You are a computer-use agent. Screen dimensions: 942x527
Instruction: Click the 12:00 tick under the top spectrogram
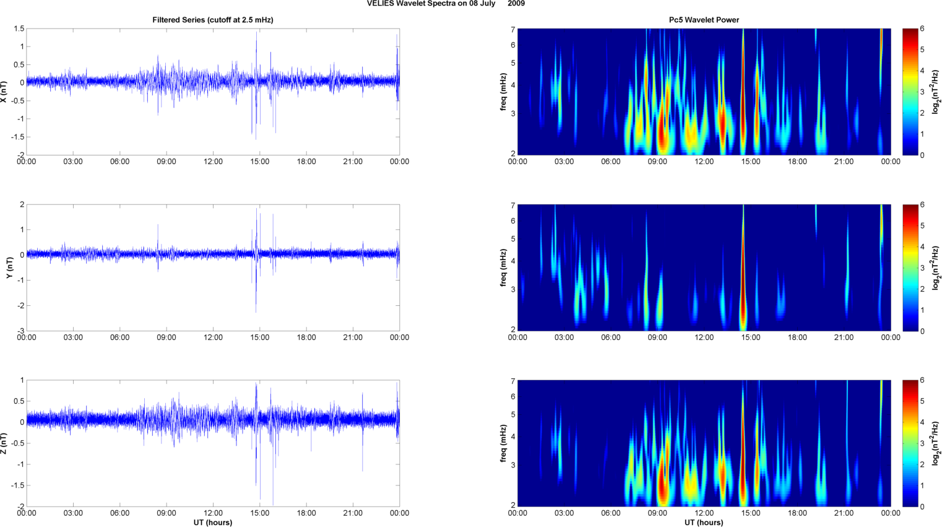click(x=704, y=162)
